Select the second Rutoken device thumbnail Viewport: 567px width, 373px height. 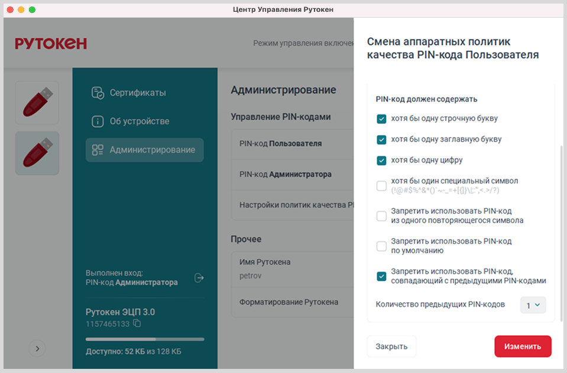[x=37, y=153]
